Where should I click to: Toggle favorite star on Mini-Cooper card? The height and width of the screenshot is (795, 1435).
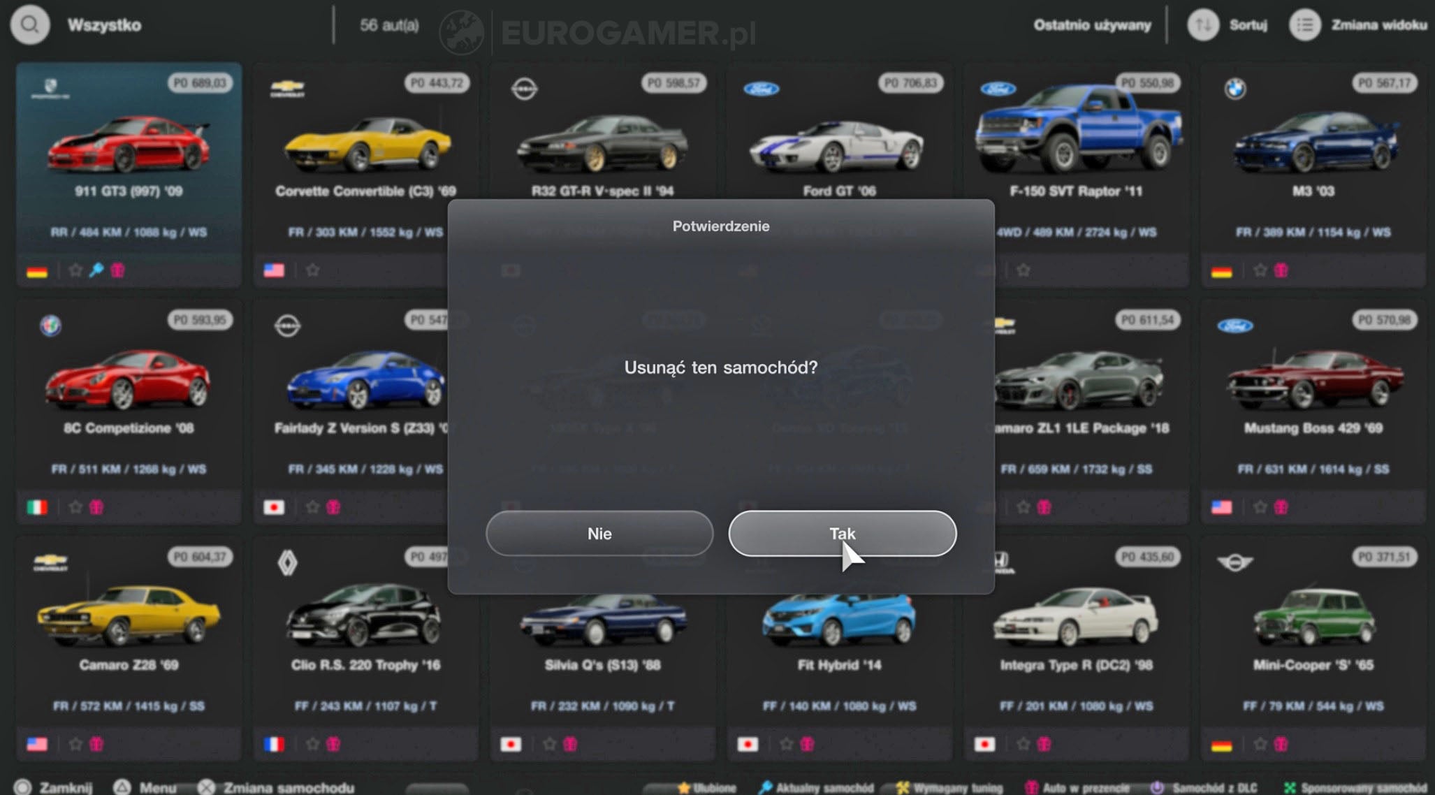click(1260, 744)
